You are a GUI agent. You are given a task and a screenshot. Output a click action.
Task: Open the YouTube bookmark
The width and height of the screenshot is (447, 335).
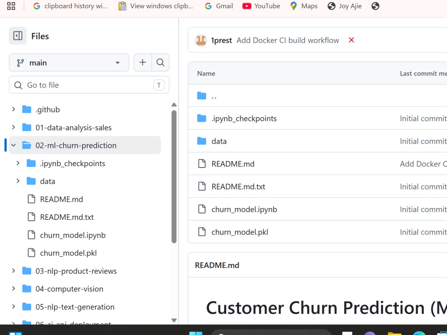[261, 6]
